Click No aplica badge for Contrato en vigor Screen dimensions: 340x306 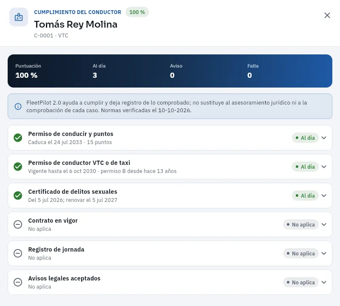300,224
